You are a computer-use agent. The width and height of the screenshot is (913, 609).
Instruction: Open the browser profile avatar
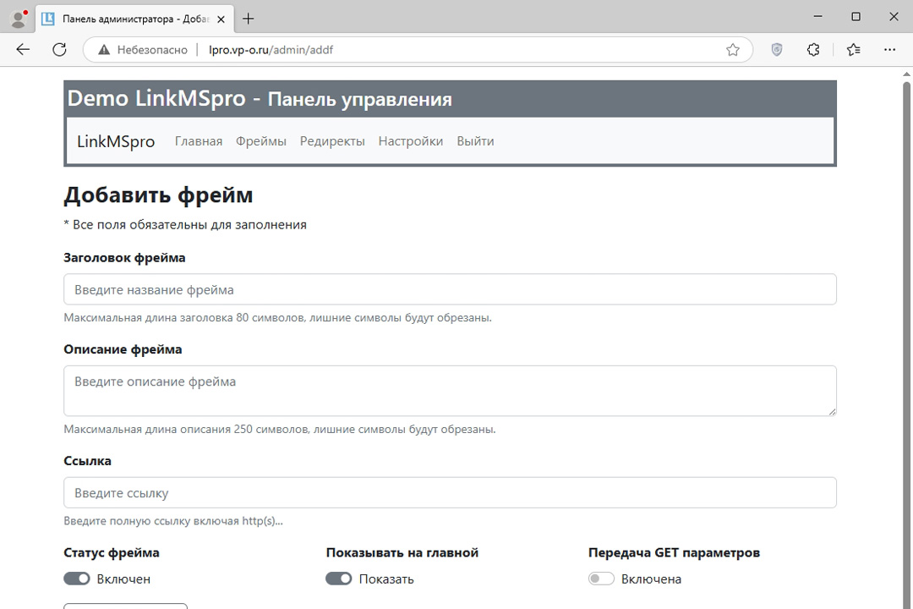[19, 19]
